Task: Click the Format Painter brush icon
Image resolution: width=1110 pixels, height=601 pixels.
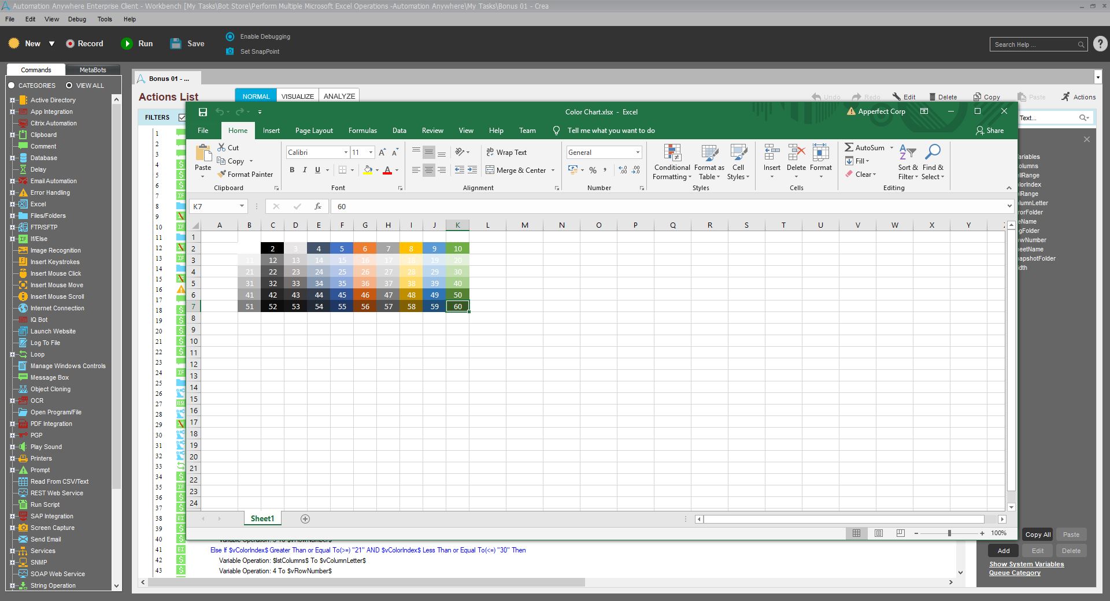Action: (x=222, y=174)
